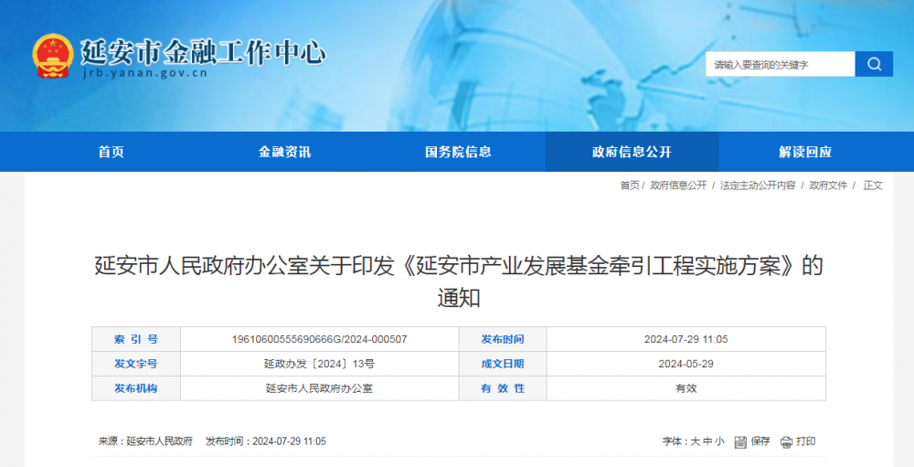This screenshot has width=914, height=467.
Task: Click the printer icon
Action: tap(787, 441)
